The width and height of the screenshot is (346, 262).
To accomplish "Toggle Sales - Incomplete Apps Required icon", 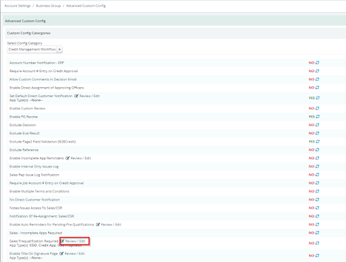I will click(317, 233).
